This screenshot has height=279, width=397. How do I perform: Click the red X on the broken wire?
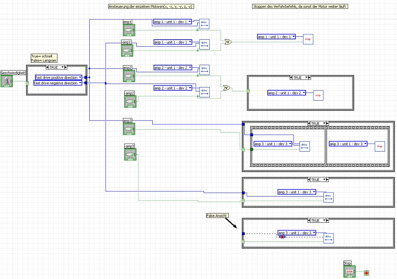coord(282,237)
